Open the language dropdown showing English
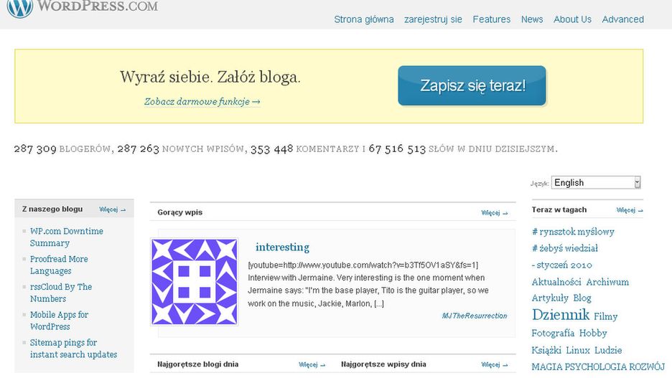Screen dimensions: 672x378 click(x=595, y=183)
